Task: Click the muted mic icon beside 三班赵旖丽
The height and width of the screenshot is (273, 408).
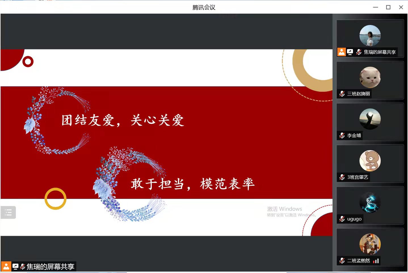Action: pyautogui.click(x=342, y=94)
